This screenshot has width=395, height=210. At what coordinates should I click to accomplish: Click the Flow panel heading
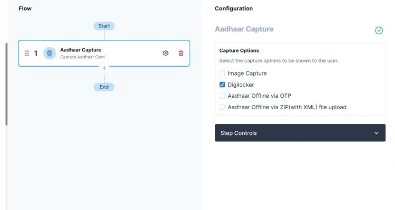click(x=25, y=8)
